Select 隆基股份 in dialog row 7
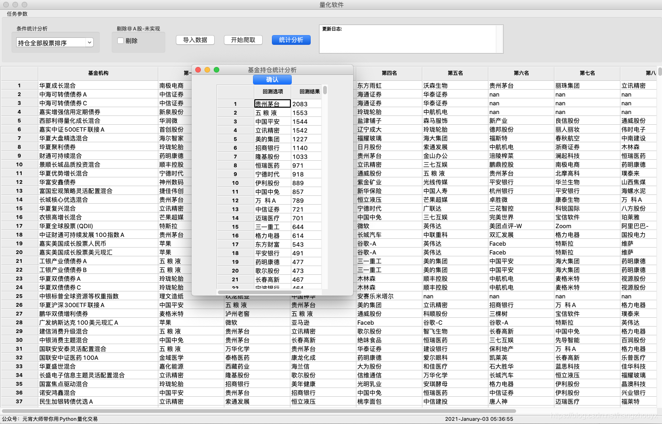Image resolution: width=662 pixels, height=424 pixels. (272, 157)
